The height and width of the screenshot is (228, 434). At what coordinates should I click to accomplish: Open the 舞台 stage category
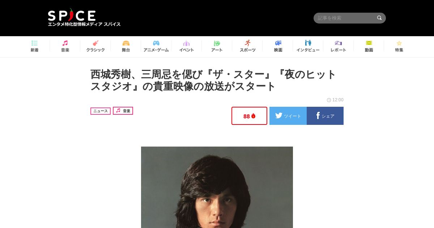[126, 46]
